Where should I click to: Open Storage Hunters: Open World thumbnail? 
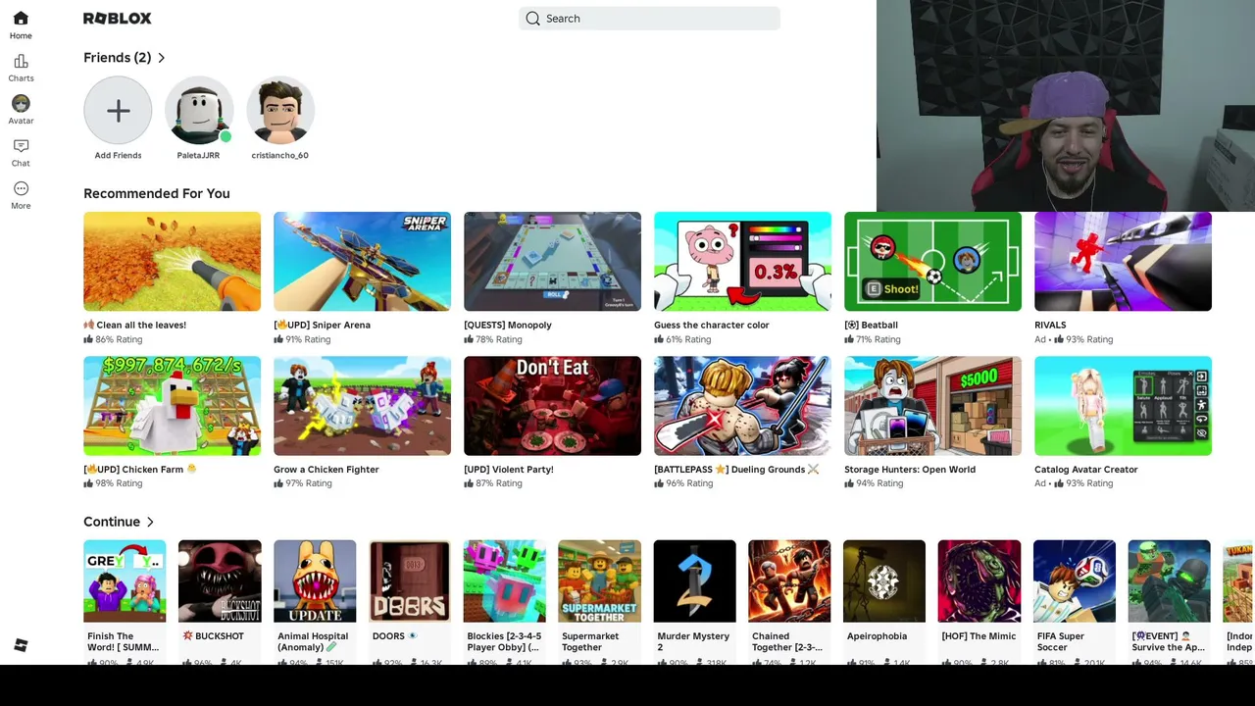[x=932, y=406]
